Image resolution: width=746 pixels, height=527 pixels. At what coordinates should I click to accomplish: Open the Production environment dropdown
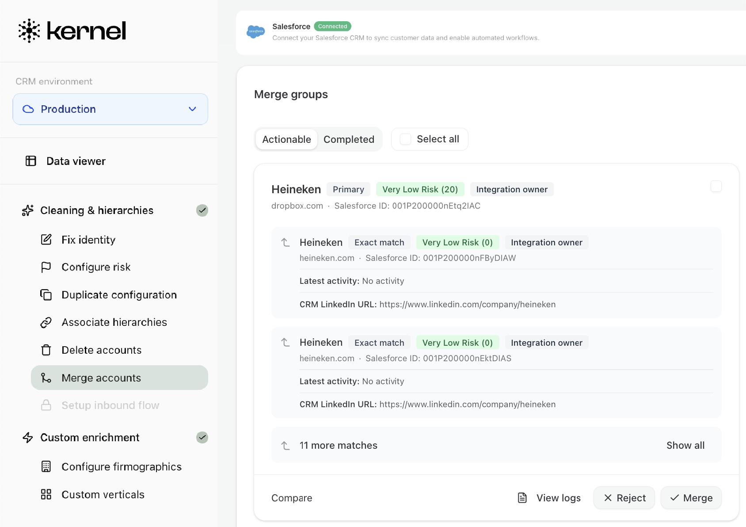[110, 109]
